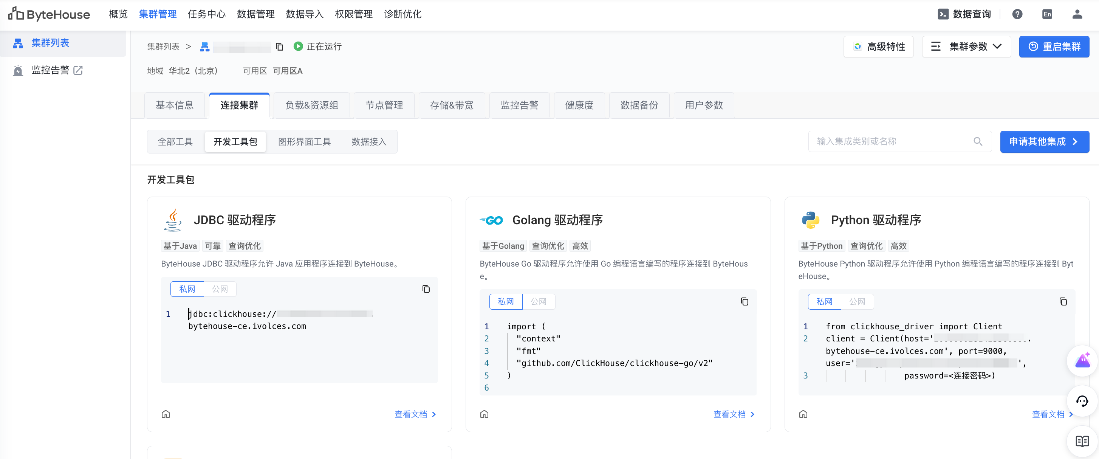Click the home icon in JDBC card

click(166, 414)
